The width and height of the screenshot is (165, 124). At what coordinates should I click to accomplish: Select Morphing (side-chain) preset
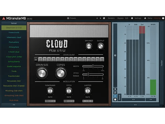click(14, 91)
